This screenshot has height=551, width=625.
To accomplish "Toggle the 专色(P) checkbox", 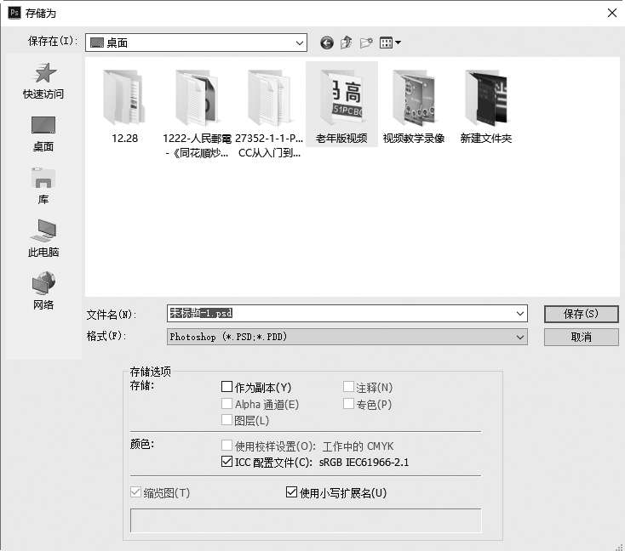I will pos(348,404).
